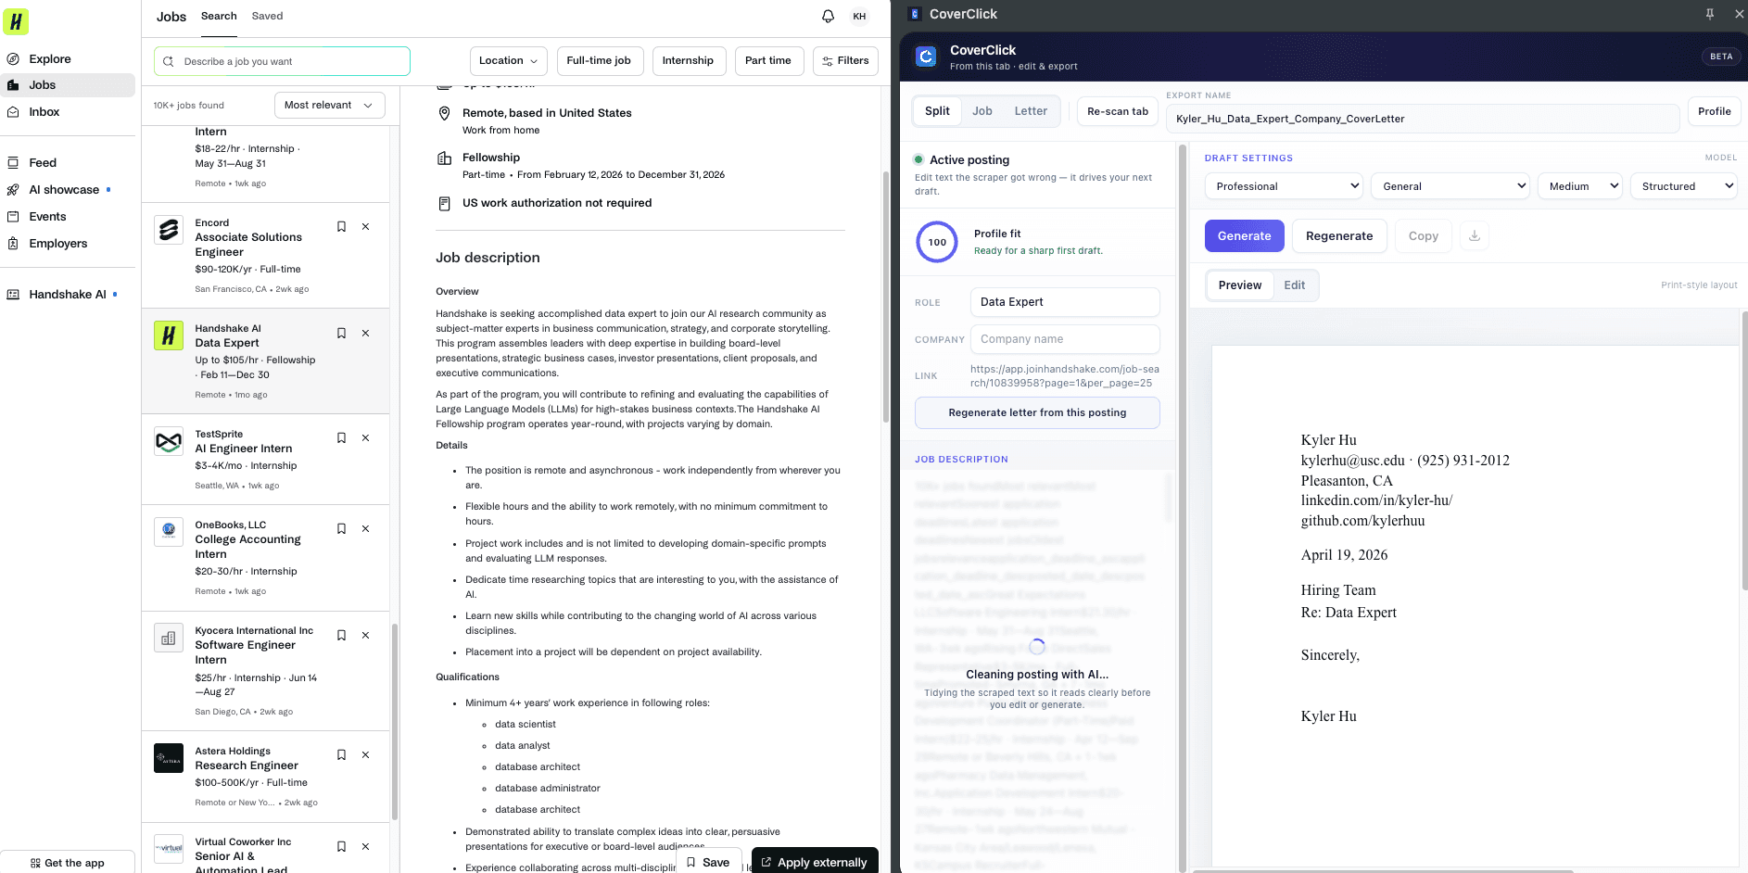The width and height of the screenshot is (1748, 873).
Task: Select the Split view mode
Action: (937, 111)
